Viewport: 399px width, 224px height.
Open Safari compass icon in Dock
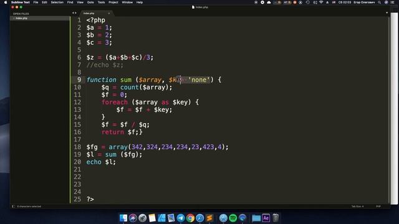pyautogui.click(x=199, y=218)
